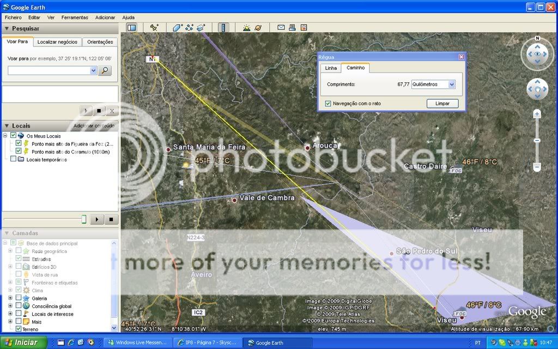Toggle the Ruler tool in the toolbar
This screenshot has width=558, height=349.
click(223, 27)
